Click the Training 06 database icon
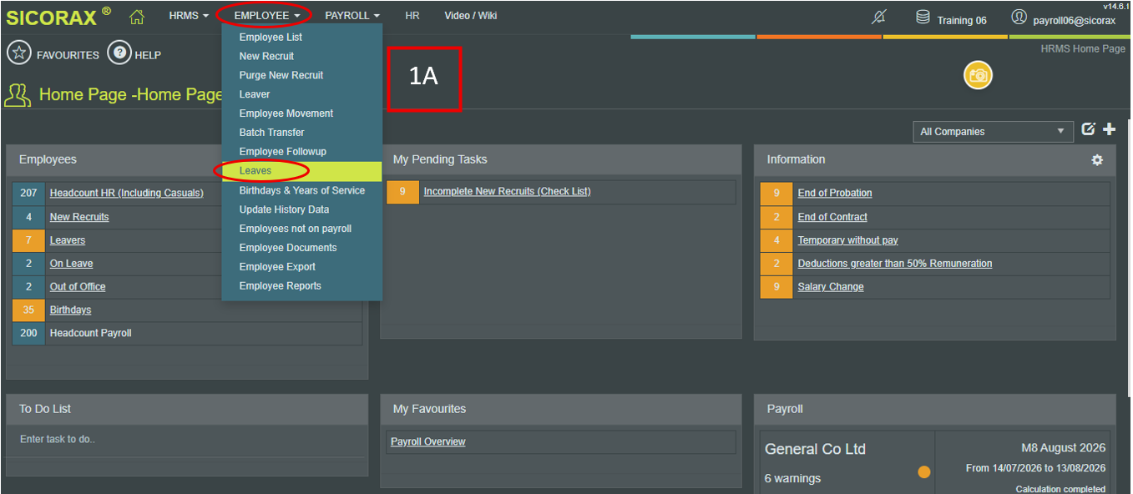 [x=923, y=17]
